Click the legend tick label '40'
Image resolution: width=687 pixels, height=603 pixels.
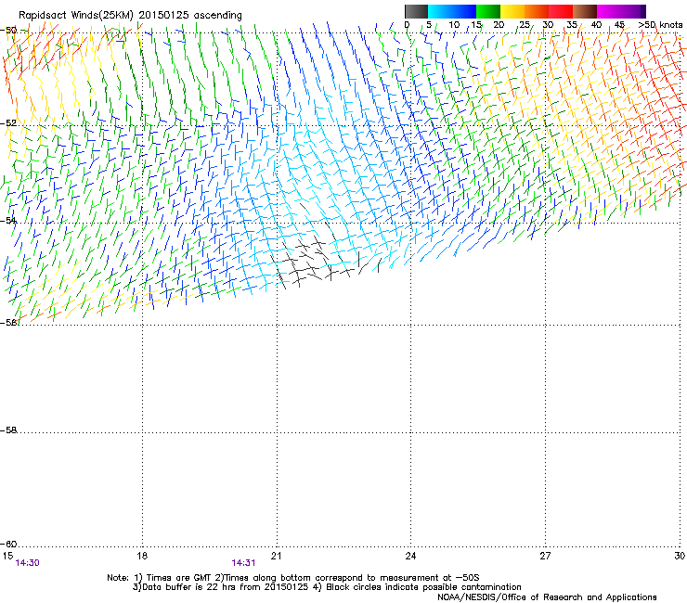(596, 25)
